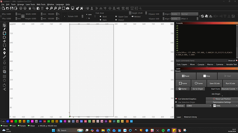Image resolution: width=238 pixels, height=133 pixels.
Task: Toggle the aspect ratio lock icon
Action: 23,16
